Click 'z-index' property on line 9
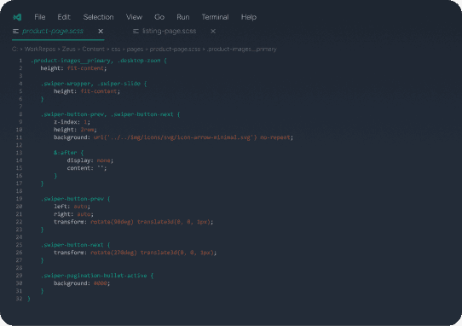Viewport: 462px width, 326px height. [65, 122]
